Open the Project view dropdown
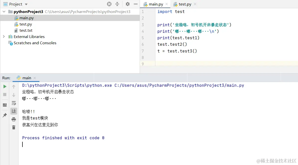This screenshot has width=298, height=165. [x=26, y=4]
